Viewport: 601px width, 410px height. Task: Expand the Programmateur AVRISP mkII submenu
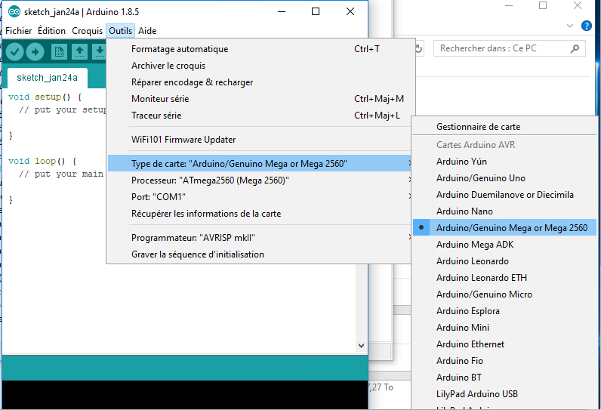tap(259, 238)
